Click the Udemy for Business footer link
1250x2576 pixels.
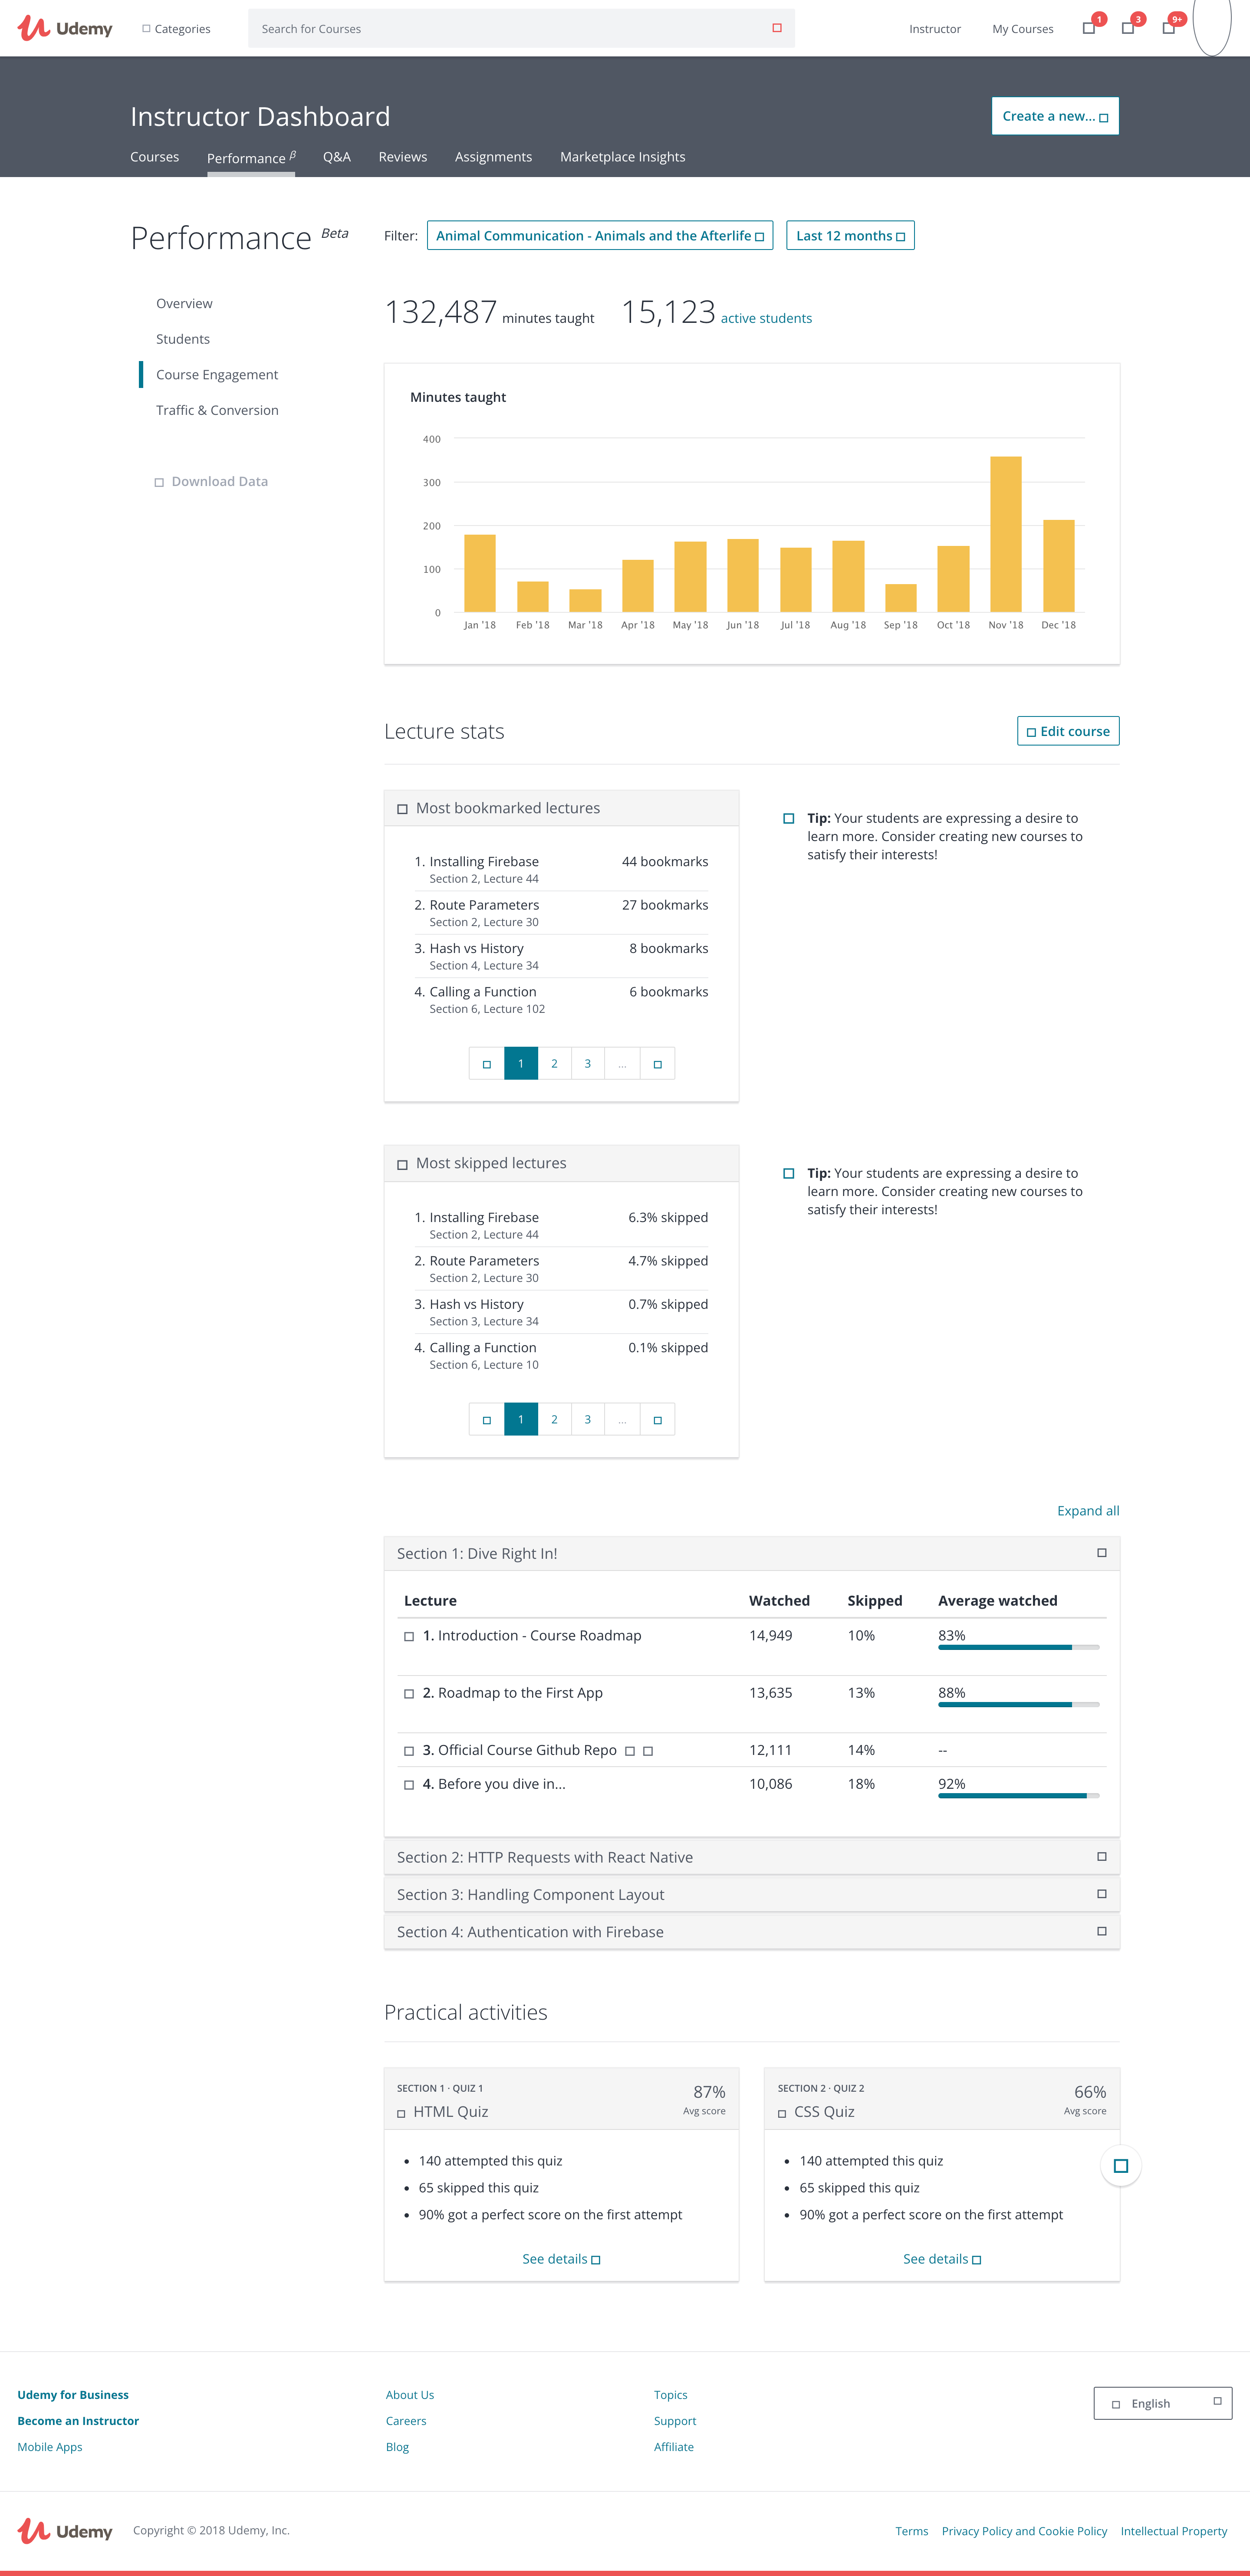pyautogui.click(x=73, y=2395)
